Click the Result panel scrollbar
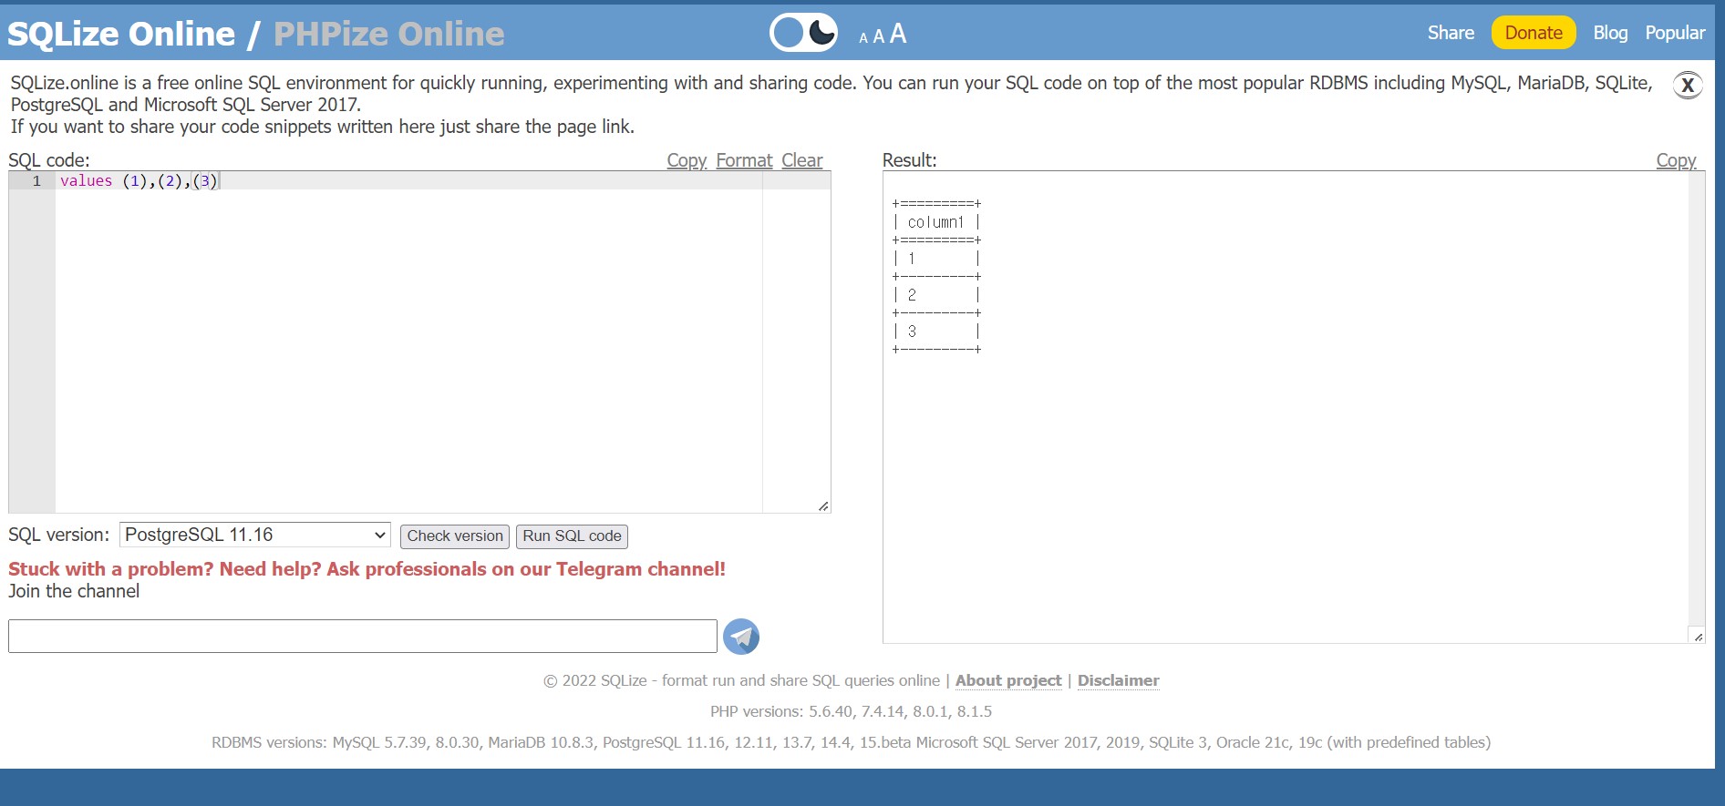Screen dimensions: 1725x806 pos(1697,399)
